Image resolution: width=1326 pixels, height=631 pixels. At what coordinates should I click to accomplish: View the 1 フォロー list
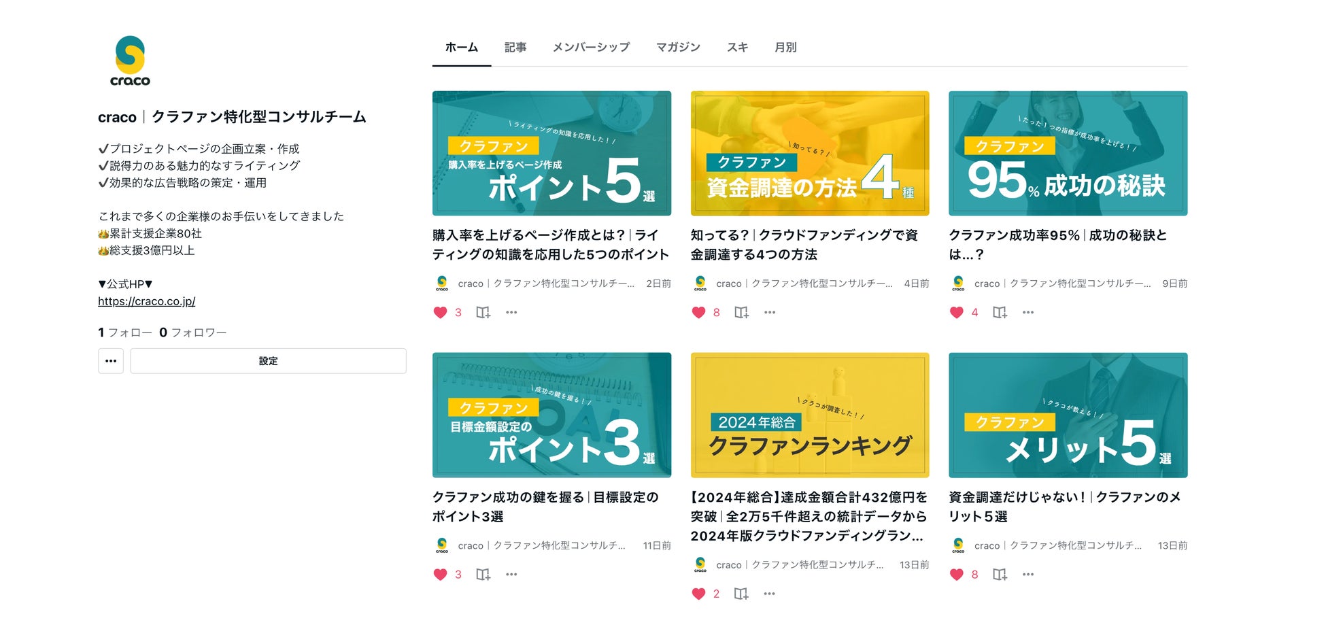point(125,332)
